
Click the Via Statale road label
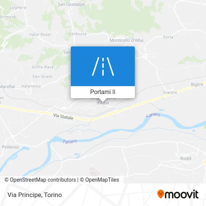click(x=63, y=116)
